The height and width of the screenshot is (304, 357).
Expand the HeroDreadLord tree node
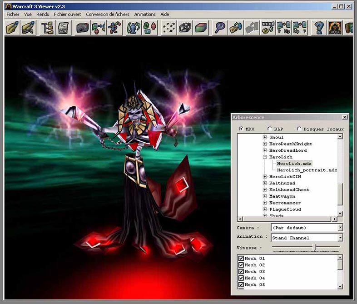[264, 150]
